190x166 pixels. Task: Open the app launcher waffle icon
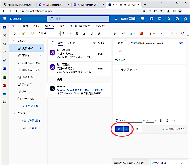[4, 19]
